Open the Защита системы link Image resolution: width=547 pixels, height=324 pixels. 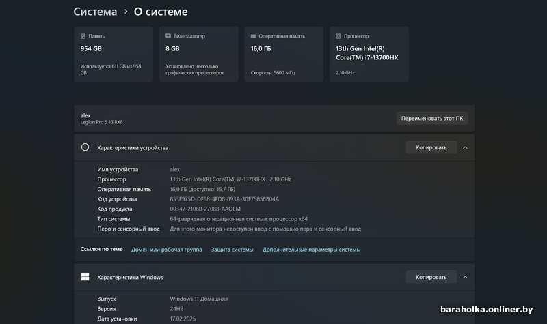(x=232, y=250)
